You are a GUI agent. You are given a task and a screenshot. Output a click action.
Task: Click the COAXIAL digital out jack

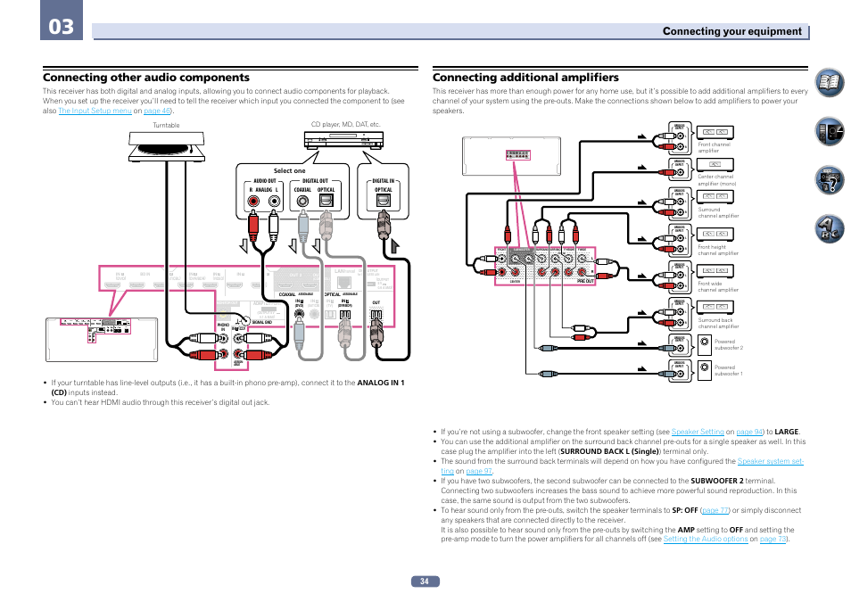(302, 202)
